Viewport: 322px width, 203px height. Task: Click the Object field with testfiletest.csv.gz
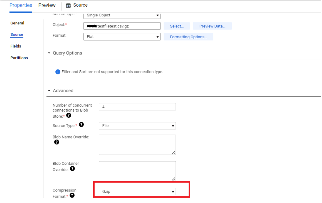[x=122, y=26]
